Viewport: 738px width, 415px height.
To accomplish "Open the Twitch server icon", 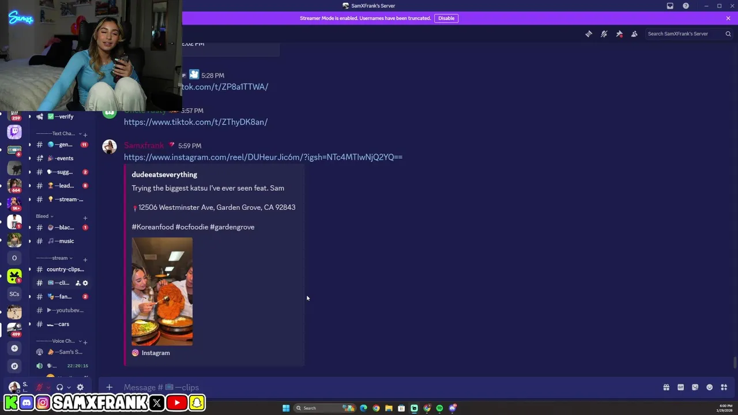I will coord(14,131).
